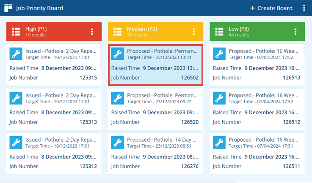Click wrench icon on job 126502
This screenshot has height=183, width=312.
117,54
